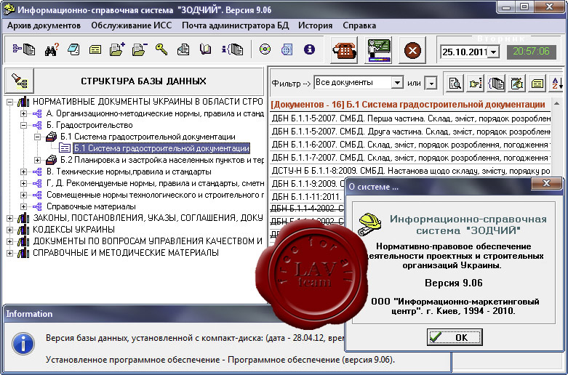Click OK in the О системе dialog
Viewport: 568px width, 375px height.
pos(455,337)
